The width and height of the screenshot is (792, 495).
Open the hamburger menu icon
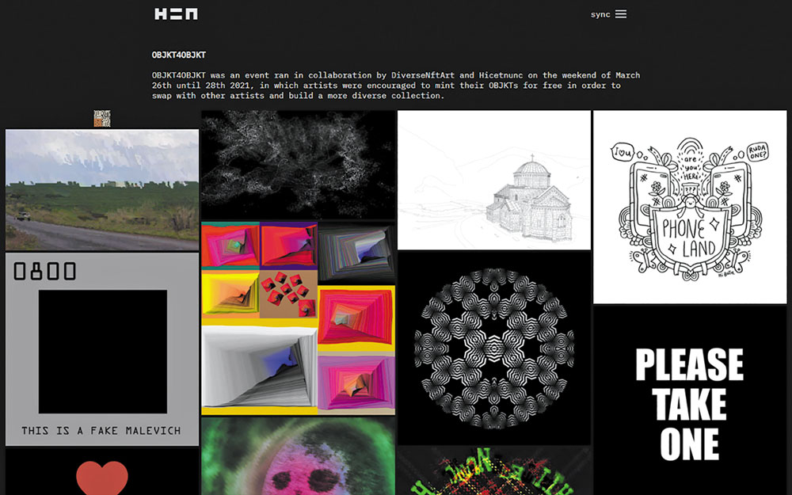tap(621, 14)
